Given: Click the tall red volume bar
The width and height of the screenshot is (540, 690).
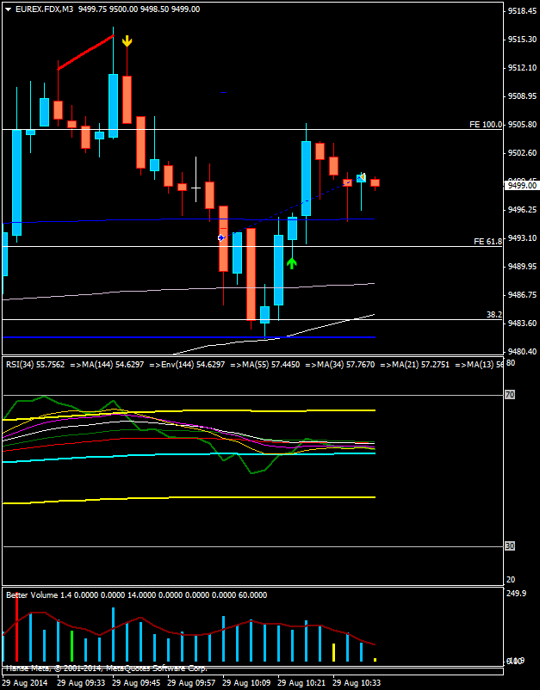Looking at the screenshot, I should coord(16,630).
